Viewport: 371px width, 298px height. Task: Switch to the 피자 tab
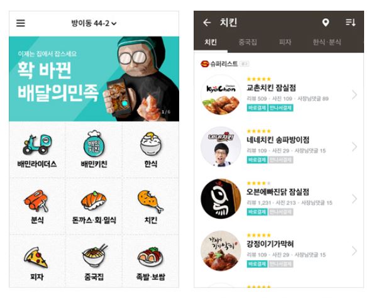[285, 42]
